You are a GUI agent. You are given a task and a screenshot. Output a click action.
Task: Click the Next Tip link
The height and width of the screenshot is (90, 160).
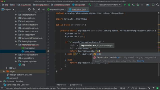pos(140,61)
